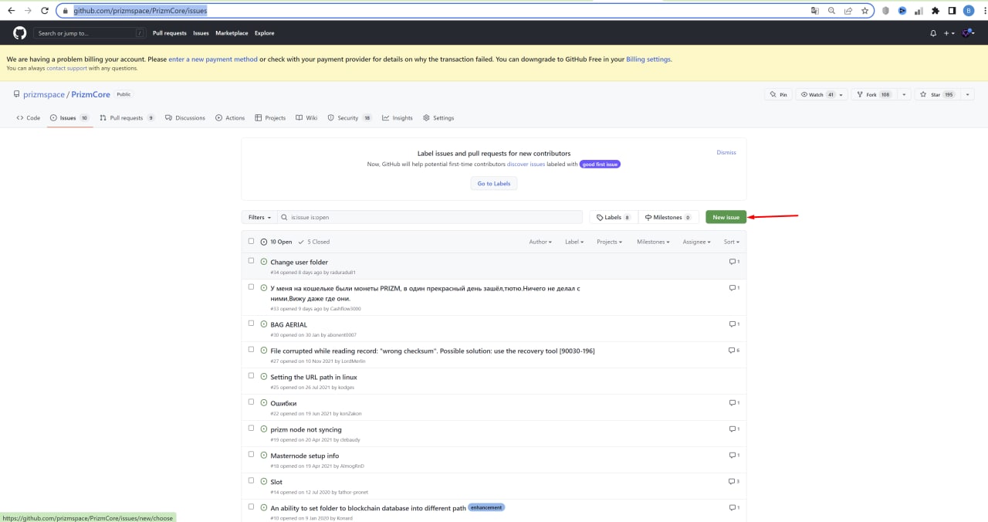Check the box for Change user folder
This screenshot has width=988, height=522.
pyautogui.click(x=251, y=260)
